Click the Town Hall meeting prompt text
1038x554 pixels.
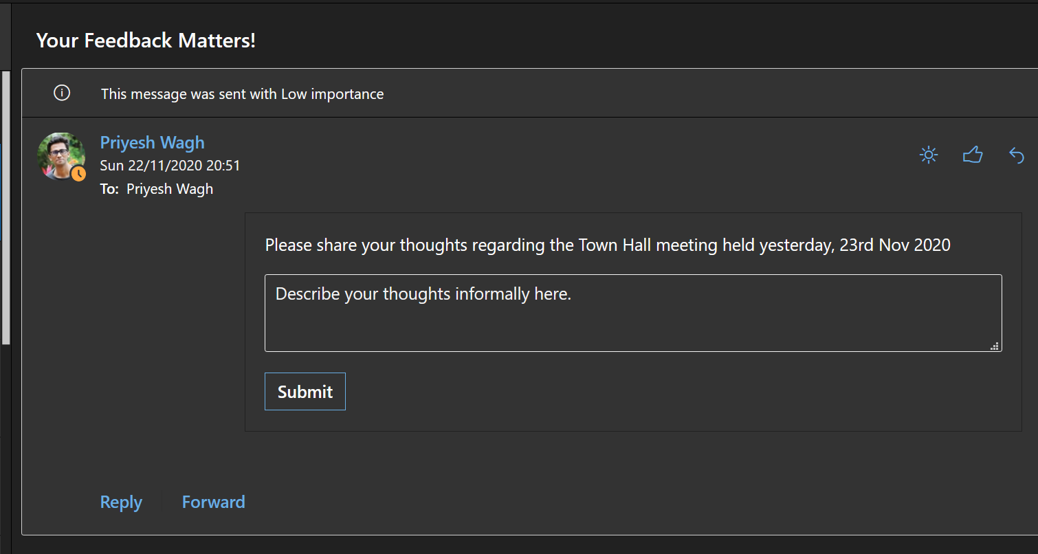point(608,245)
